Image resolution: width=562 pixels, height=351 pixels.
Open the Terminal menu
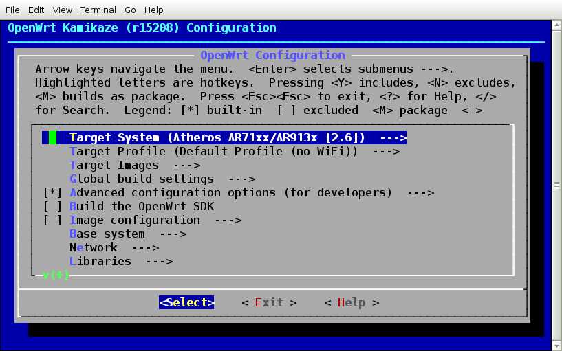[x=98, y=10]
